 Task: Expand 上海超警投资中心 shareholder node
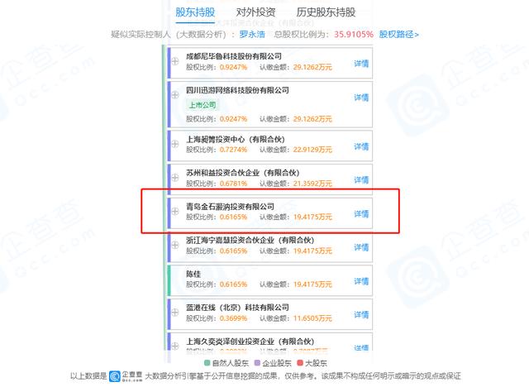174,144
